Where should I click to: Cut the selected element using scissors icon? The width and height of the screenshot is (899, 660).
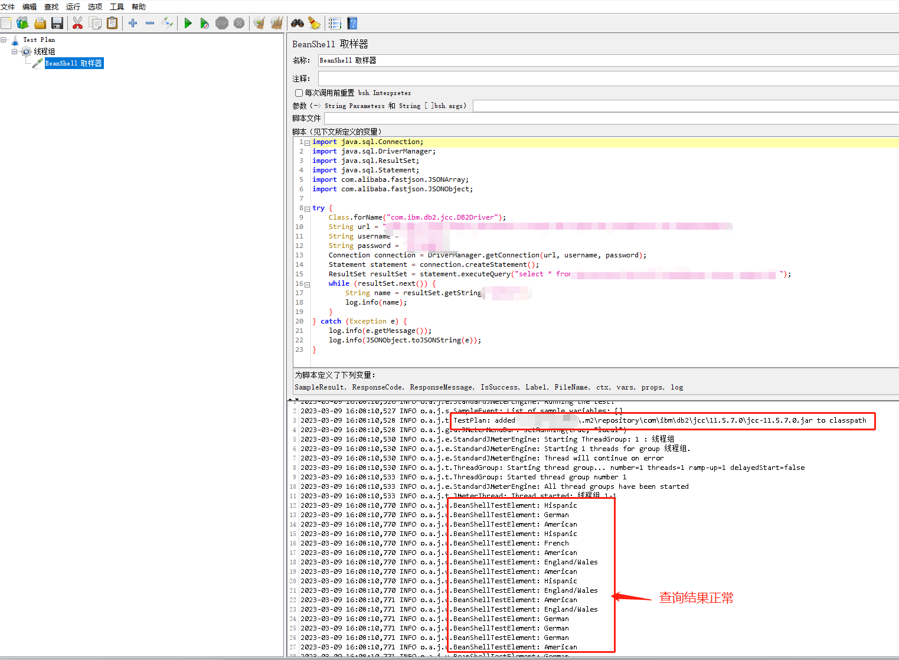77,23
